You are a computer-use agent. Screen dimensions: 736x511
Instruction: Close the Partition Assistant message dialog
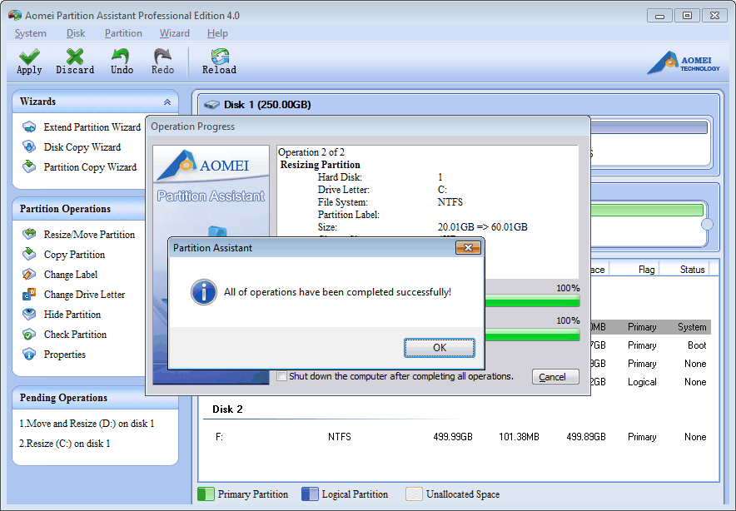468,248
